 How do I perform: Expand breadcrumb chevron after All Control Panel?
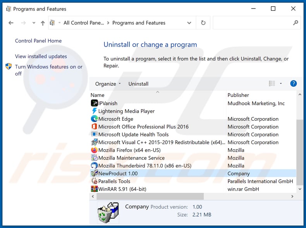point(108,23)
